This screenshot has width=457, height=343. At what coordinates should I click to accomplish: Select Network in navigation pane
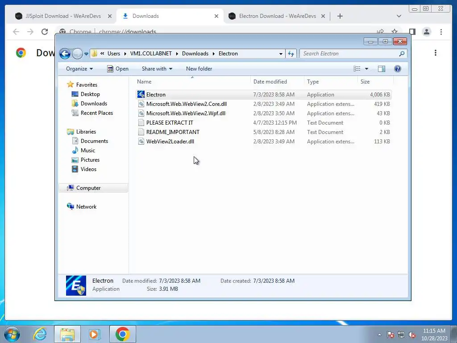point(86,206)
